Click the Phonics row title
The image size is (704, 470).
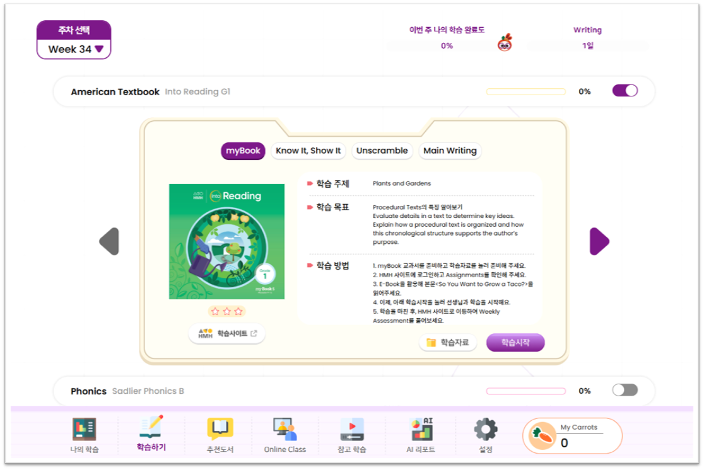coord(88,391)
